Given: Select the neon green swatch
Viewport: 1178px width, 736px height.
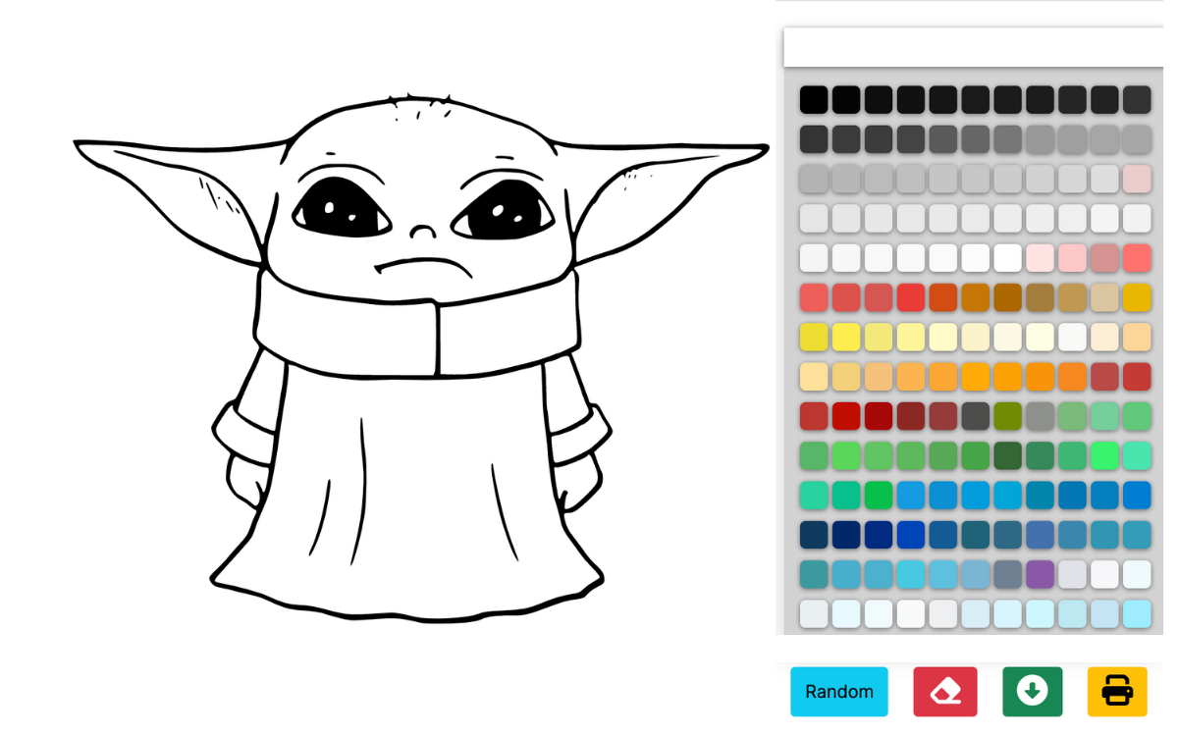Looking at the screenshot, I should point(1104,455).
